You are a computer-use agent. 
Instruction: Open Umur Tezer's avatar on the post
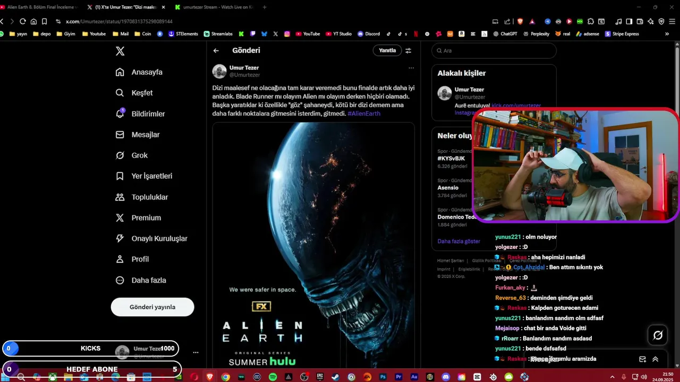(x=219, y=71)
